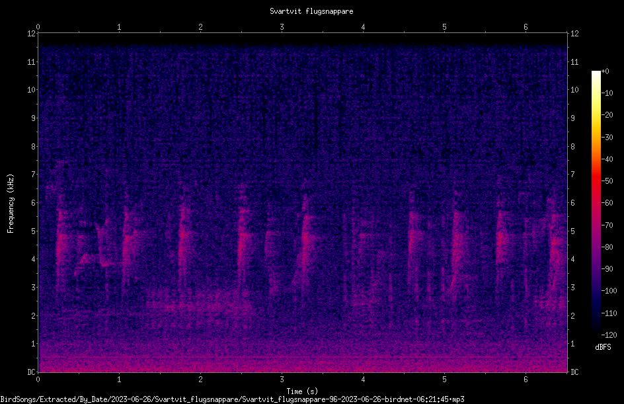Viewport: 624px width, 404px height.
Task: Click the '11' tick on the left frequency axis
Action: [x=31, y=61]
